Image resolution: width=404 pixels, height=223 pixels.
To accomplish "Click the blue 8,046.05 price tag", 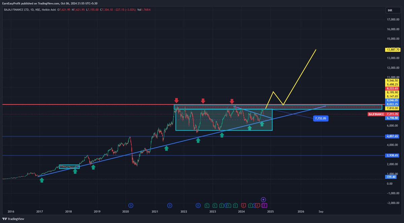I will tap(392, 100).
